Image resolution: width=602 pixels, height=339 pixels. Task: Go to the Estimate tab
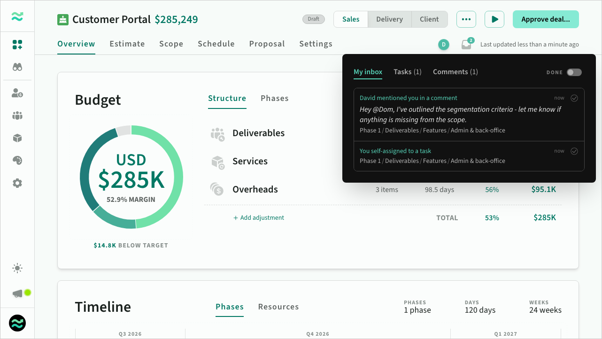(x=127, y=44)
